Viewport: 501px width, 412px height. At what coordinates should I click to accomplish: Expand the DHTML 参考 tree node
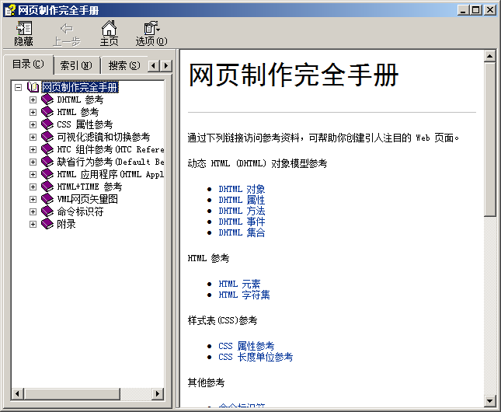point(33,100)
